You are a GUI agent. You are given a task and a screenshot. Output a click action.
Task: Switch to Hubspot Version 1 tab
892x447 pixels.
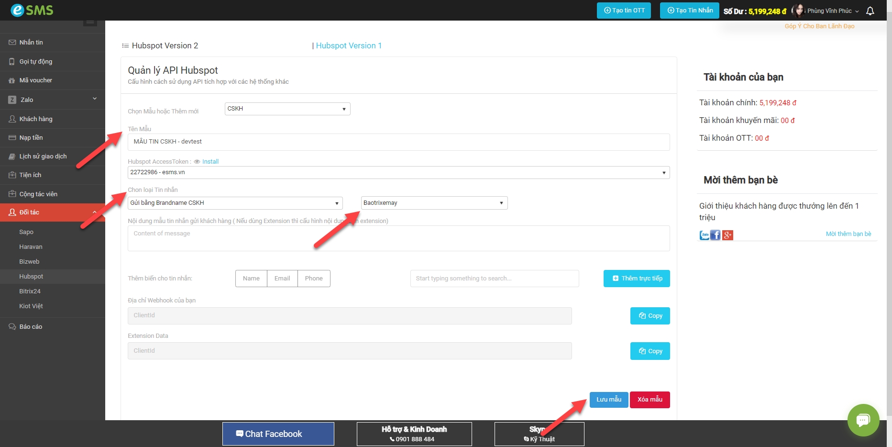click(349, 45)
